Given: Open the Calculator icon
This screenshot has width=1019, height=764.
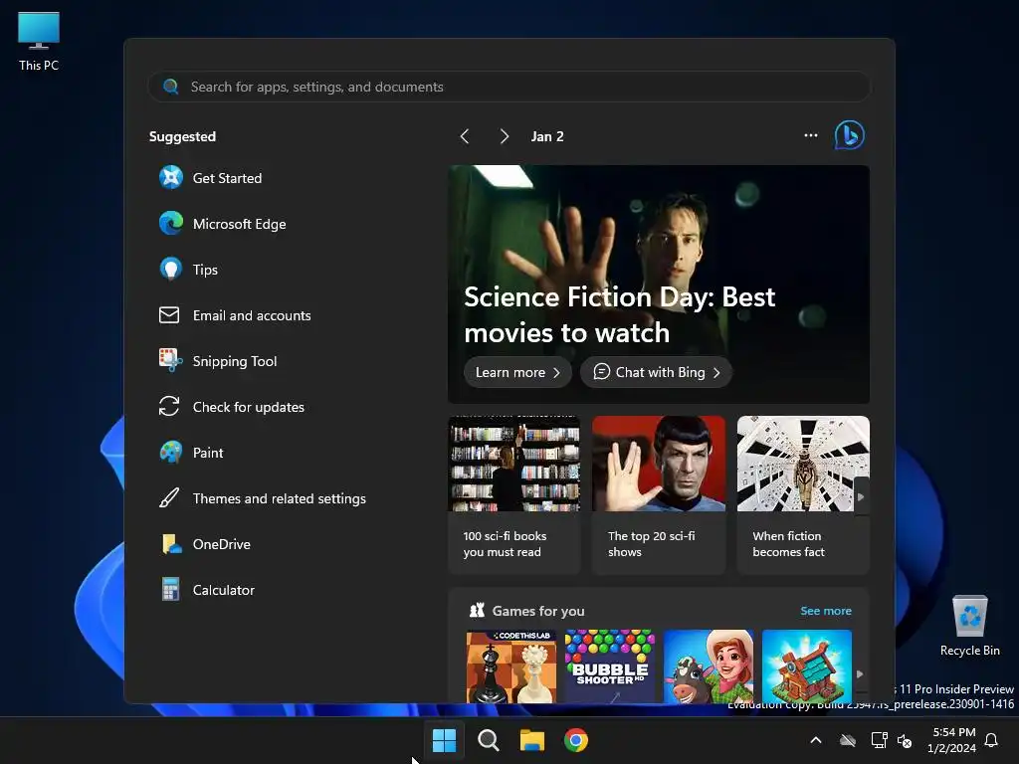Looking at the screenshot, I should (x=171, y=590).
